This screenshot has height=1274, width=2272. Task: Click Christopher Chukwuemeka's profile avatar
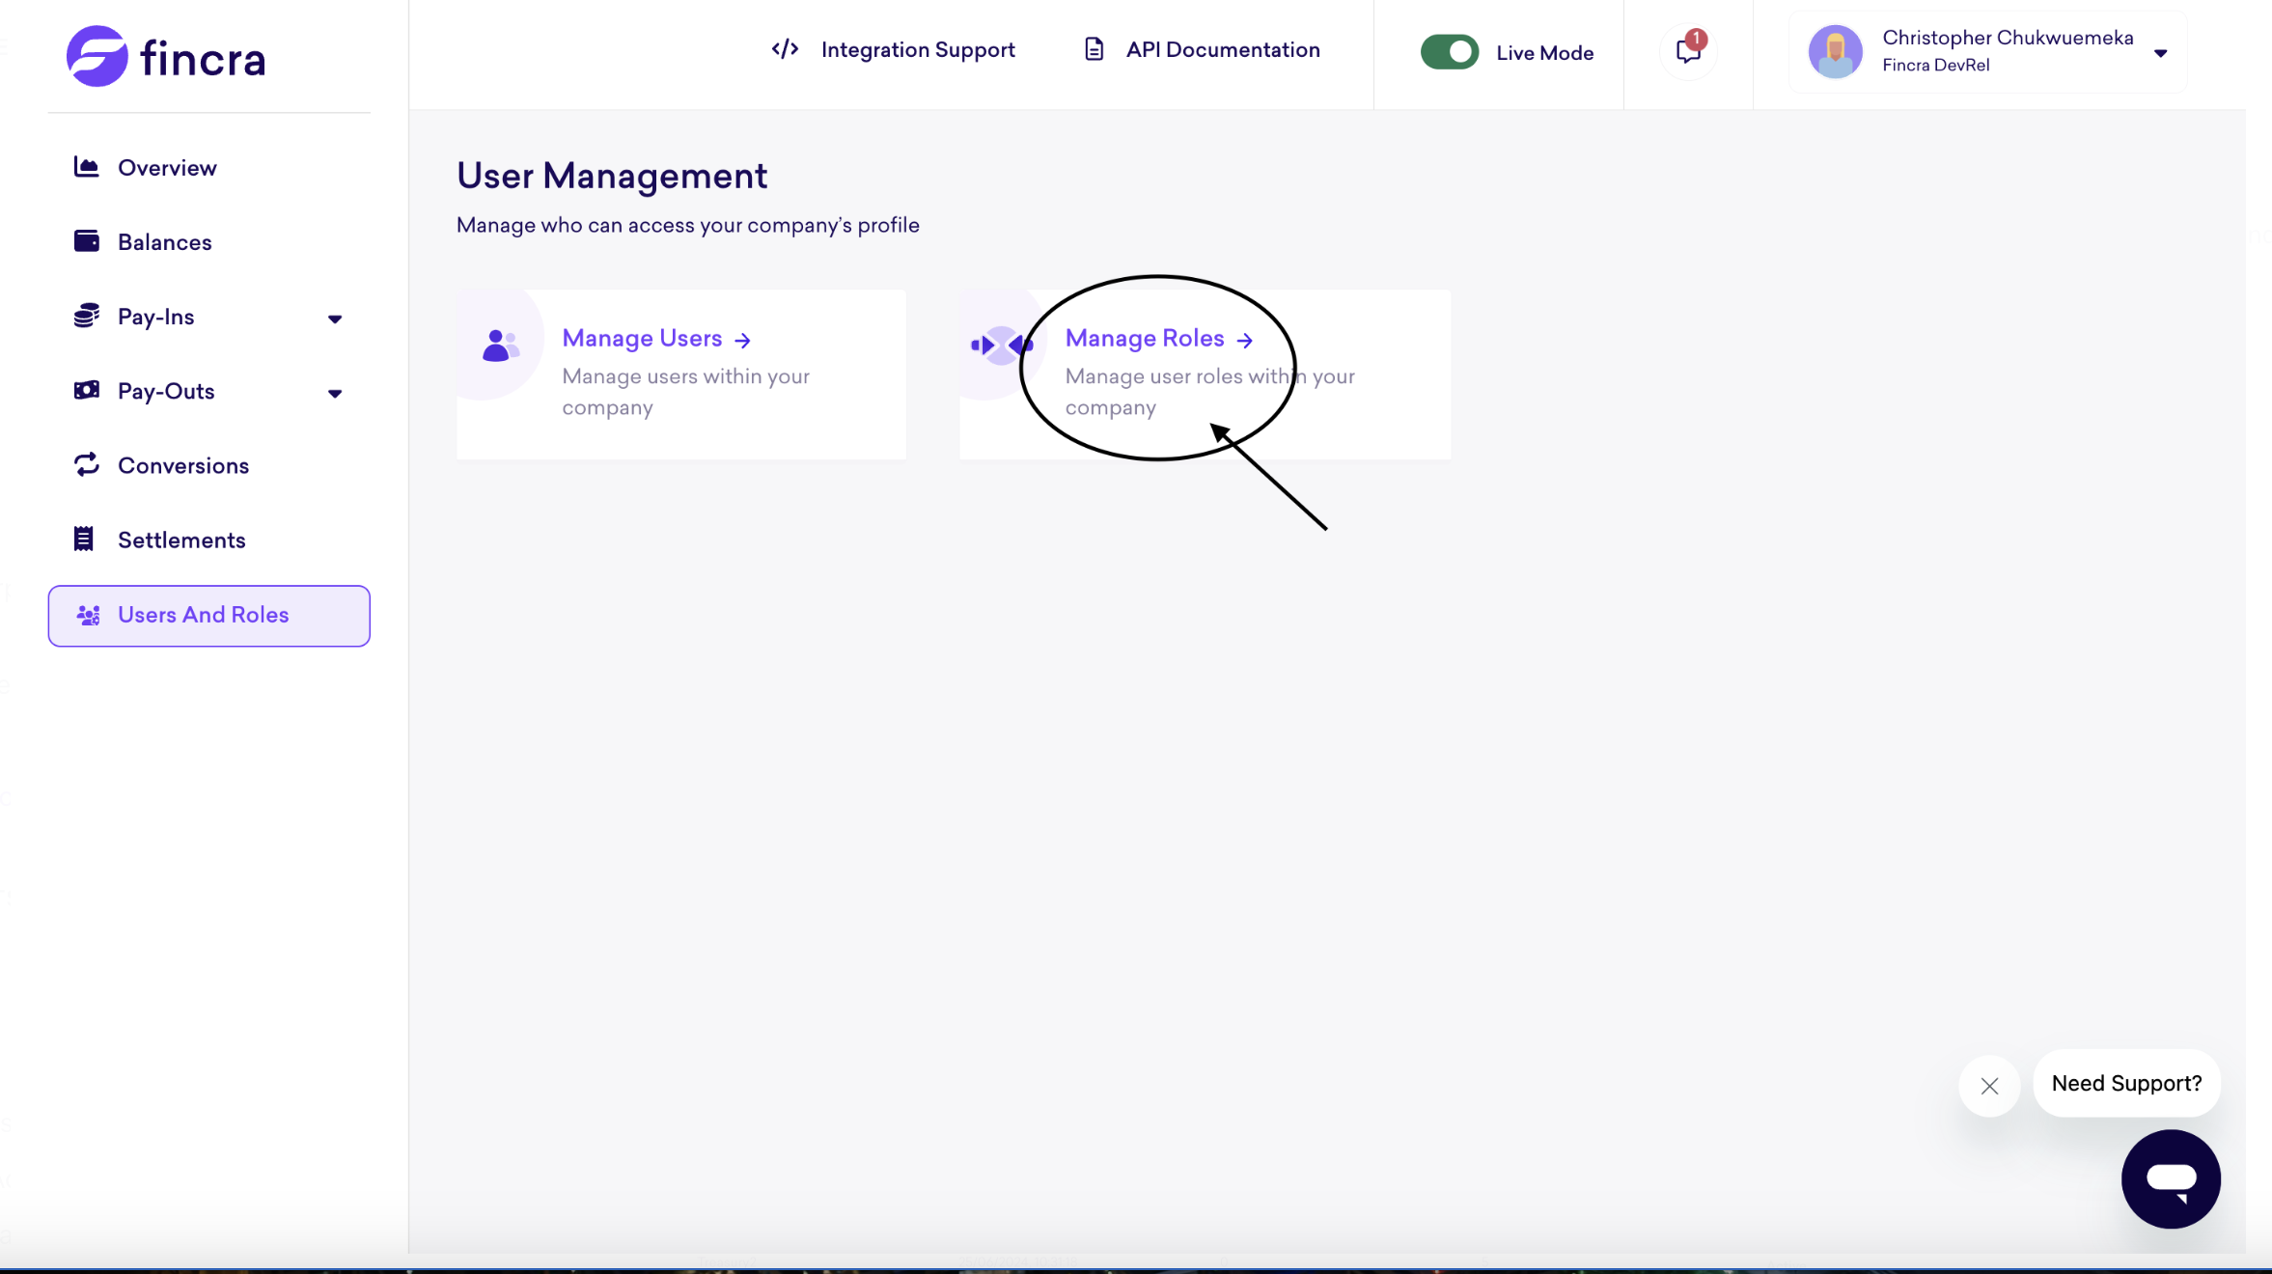(1835, 52)
